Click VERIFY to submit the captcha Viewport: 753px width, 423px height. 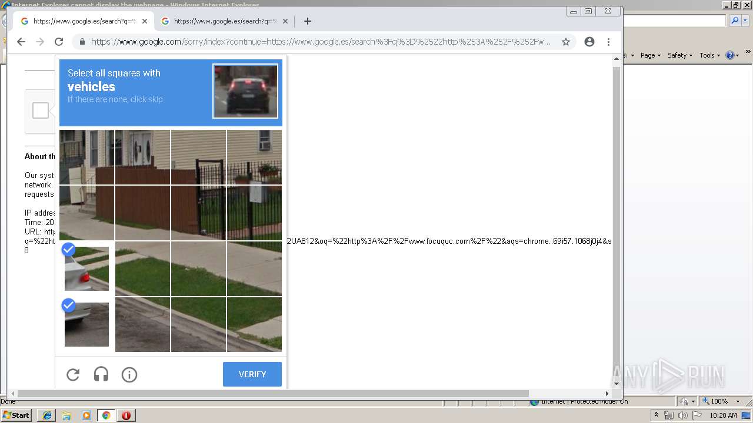252,374
